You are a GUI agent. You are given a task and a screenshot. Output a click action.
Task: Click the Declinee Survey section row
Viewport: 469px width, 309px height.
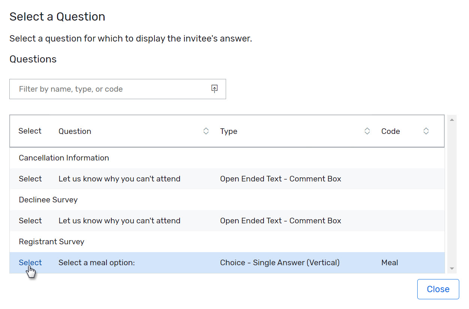(x=48, y=199)
